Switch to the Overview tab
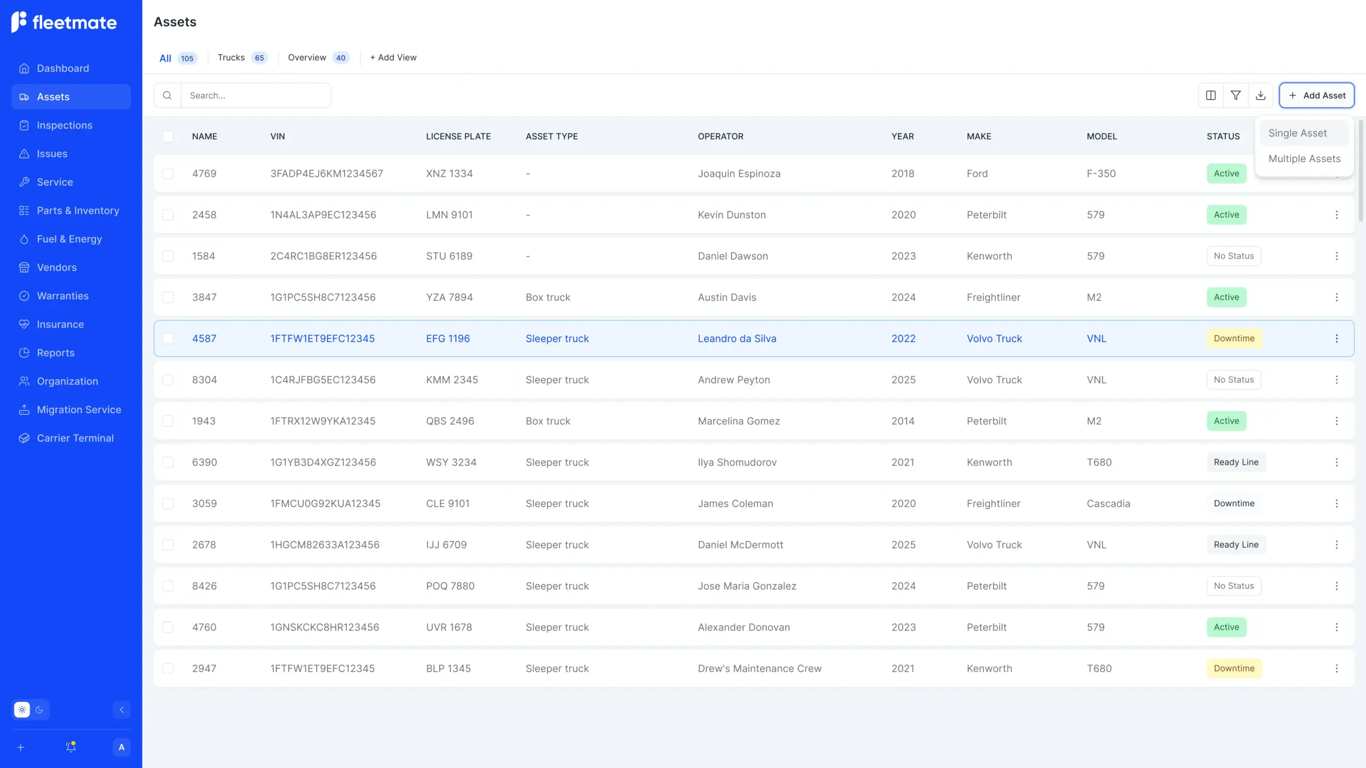1366x768 pixels. click(319, 58)
